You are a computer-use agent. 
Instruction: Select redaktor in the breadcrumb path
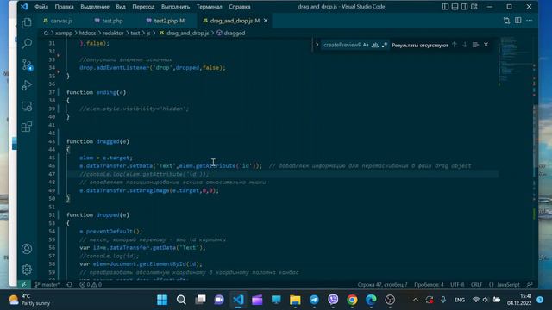point(113,33)
